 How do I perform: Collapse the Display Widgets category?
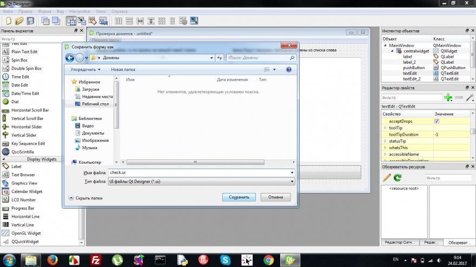[4, 159]
